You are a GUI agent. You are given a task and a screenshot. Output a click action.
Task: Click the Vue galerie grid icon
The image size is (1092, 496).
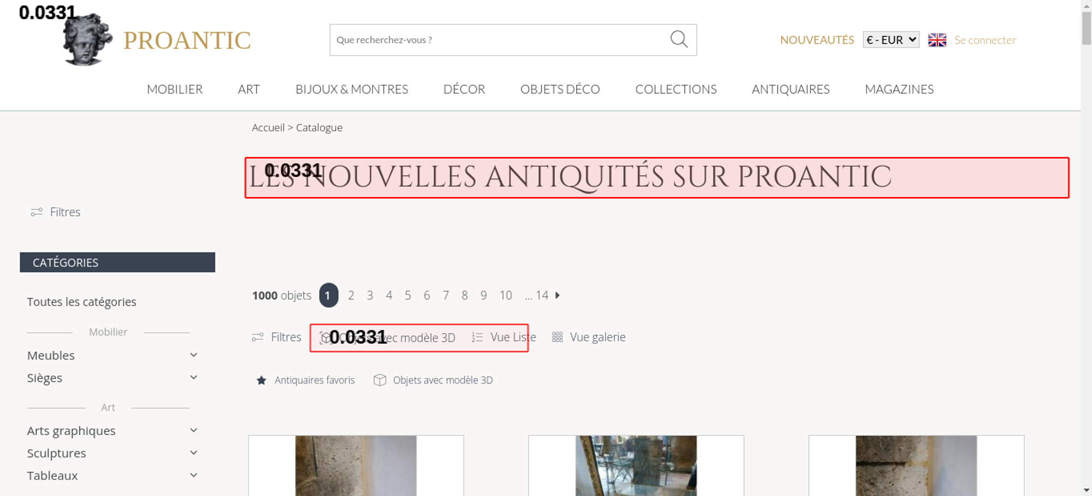(557, 337)
